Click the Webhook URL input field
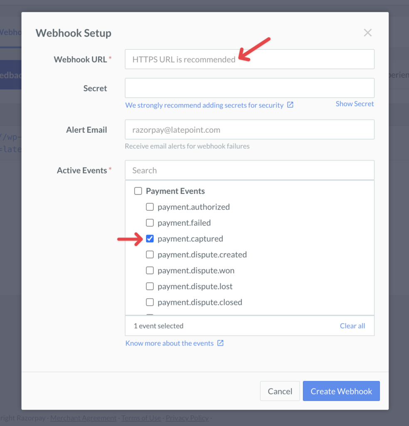Viewport: 409px width, 426px height. pos(249,59)
